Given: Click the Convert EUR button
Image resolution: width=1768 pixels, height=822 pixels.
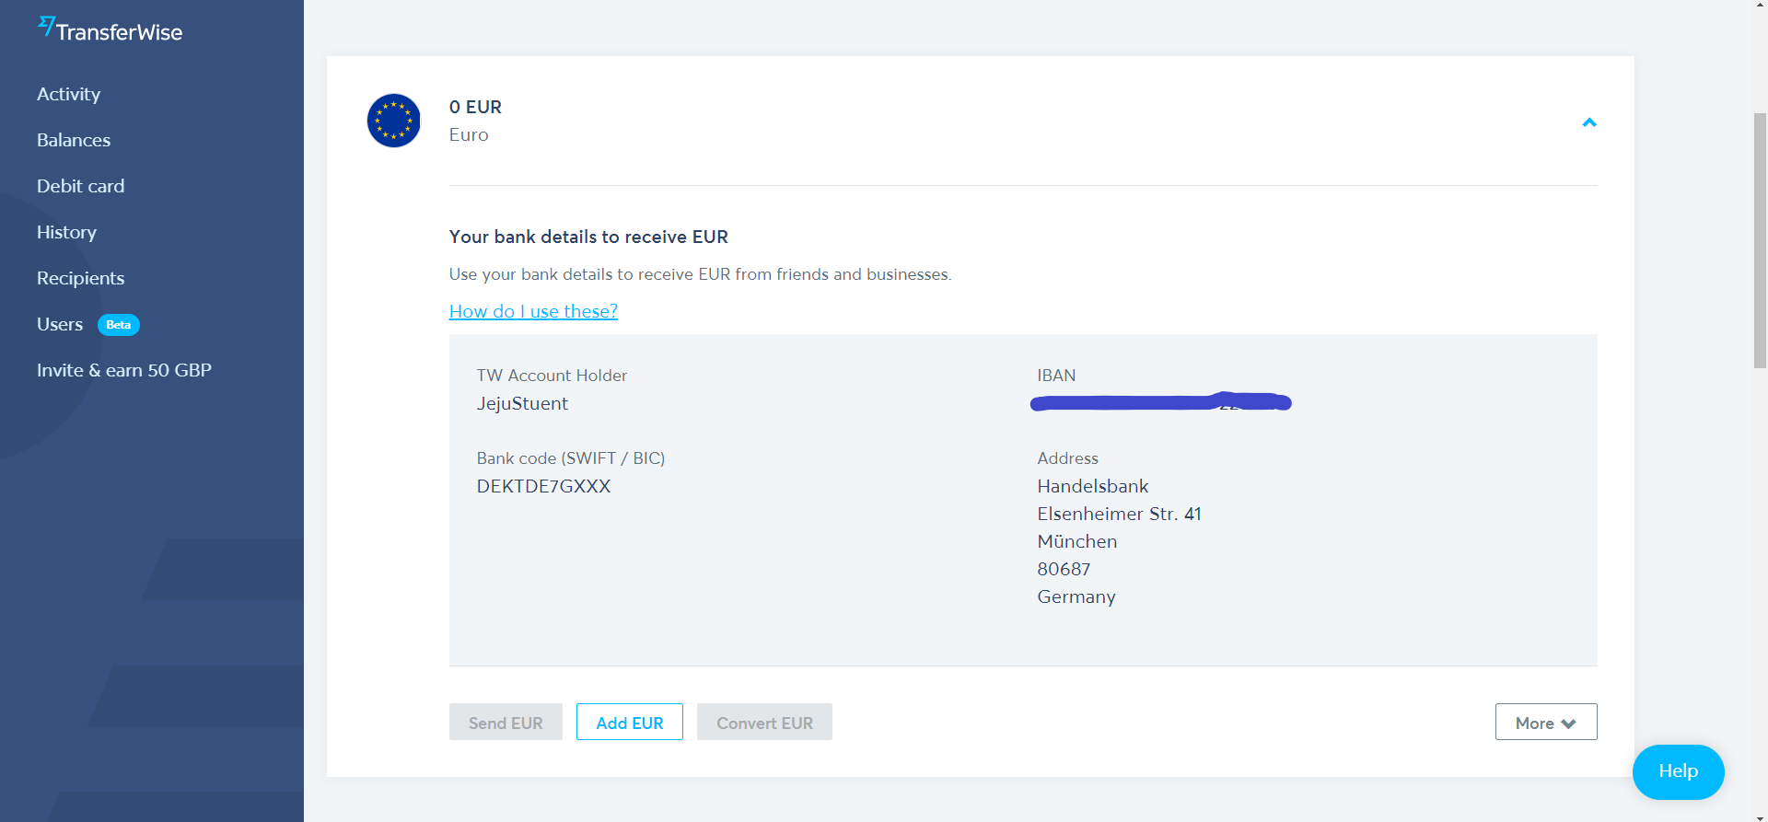Looking at the screenshot, I should (764, 723).
